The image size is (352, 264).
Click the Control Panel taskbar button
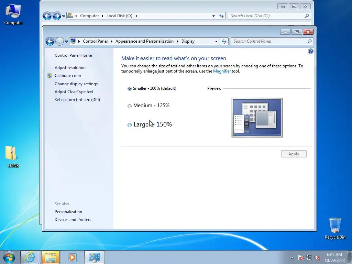click(x=94, y=257)
